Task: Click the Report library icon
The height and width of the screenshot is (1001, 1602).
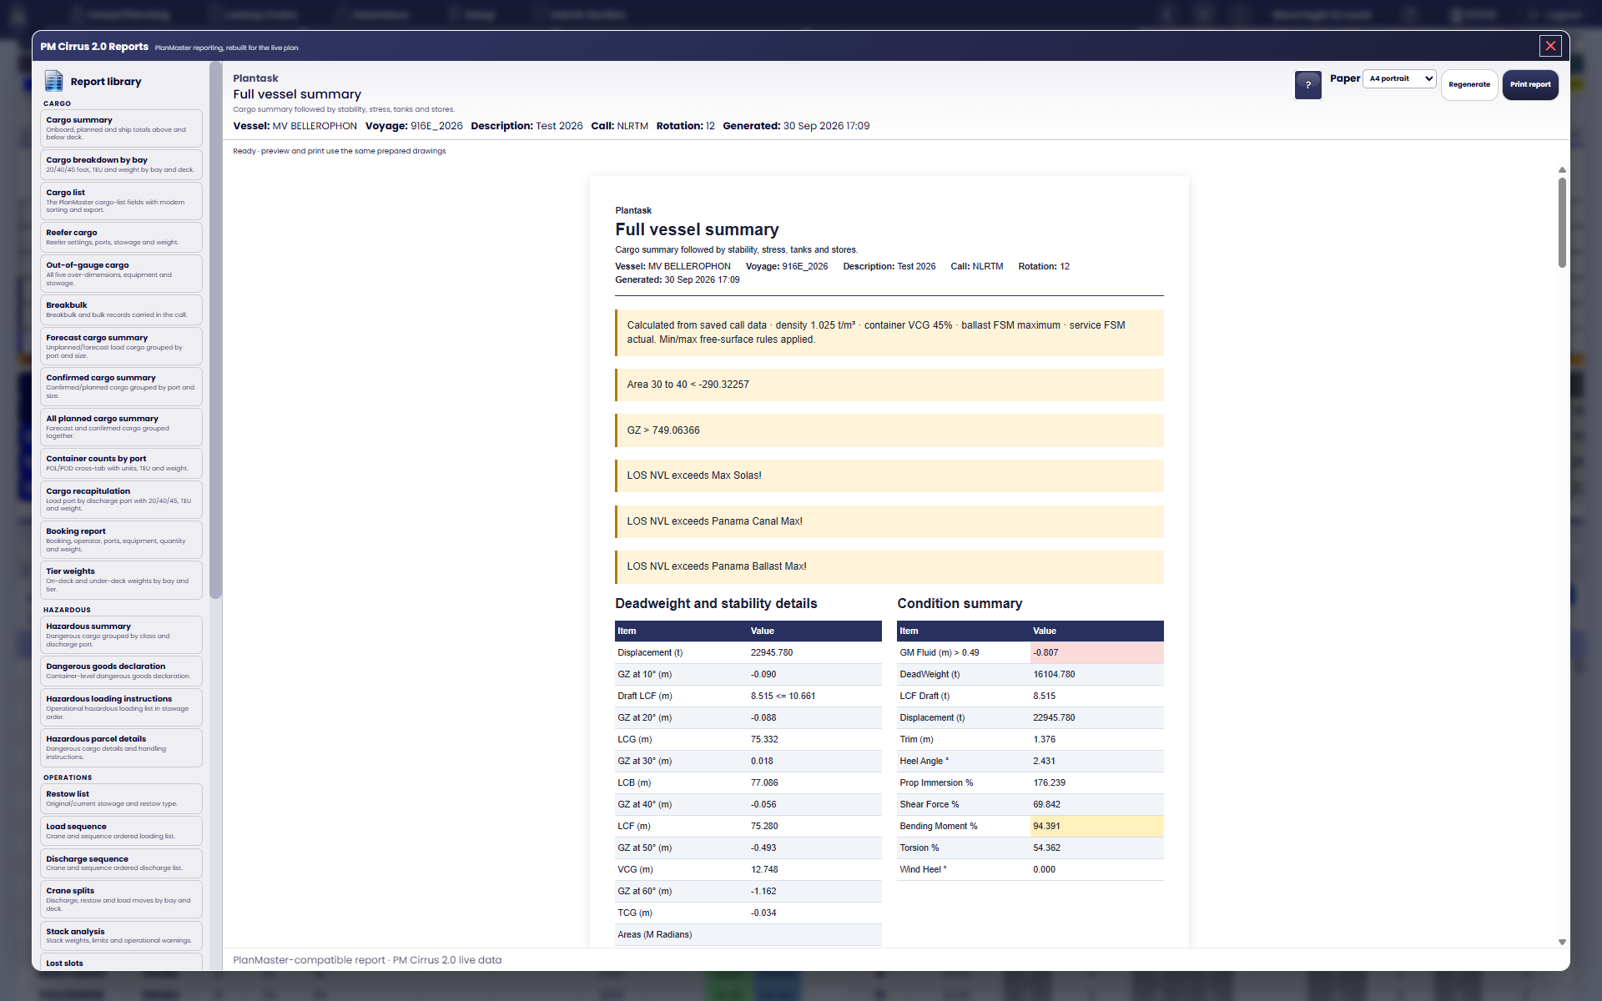Action: 53,81
